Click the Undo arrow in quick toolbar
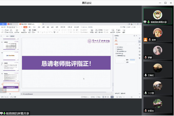Viewport: 174px width, 116px height. [16, 27]
